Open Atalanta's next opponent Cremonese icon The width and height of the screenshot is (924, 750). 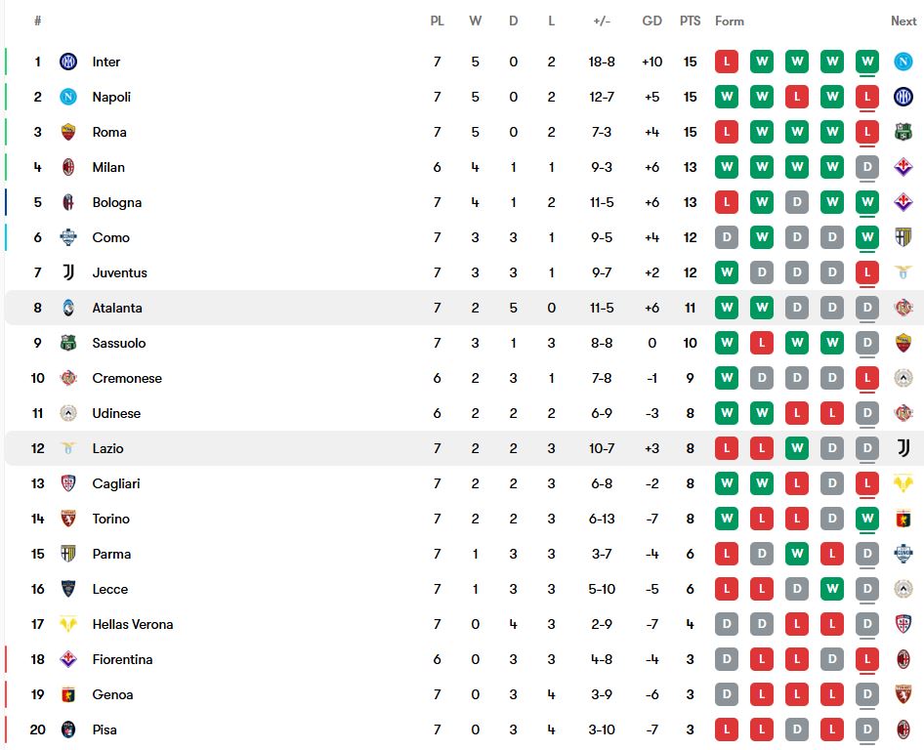(903, 308)
